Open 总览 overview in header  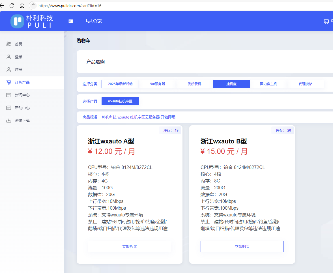click(x=94, y=21)
